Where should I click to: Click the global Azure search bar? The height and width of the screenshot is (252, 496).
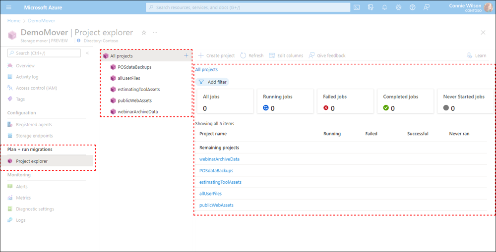pyautogui.click(x=248, y=7)
